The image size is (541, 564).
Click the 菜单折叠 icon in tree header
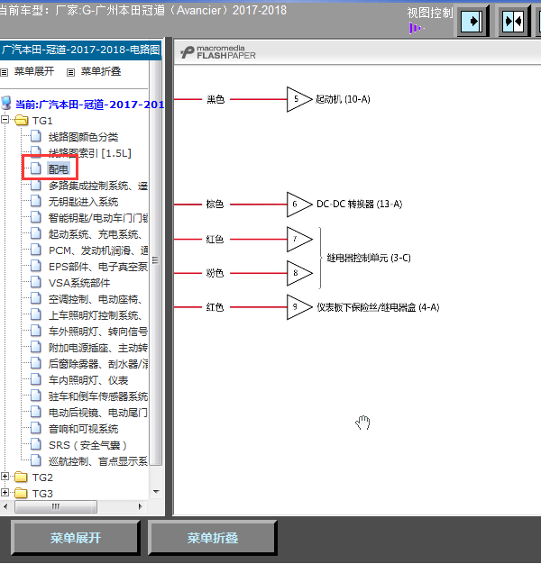(70, 72)
